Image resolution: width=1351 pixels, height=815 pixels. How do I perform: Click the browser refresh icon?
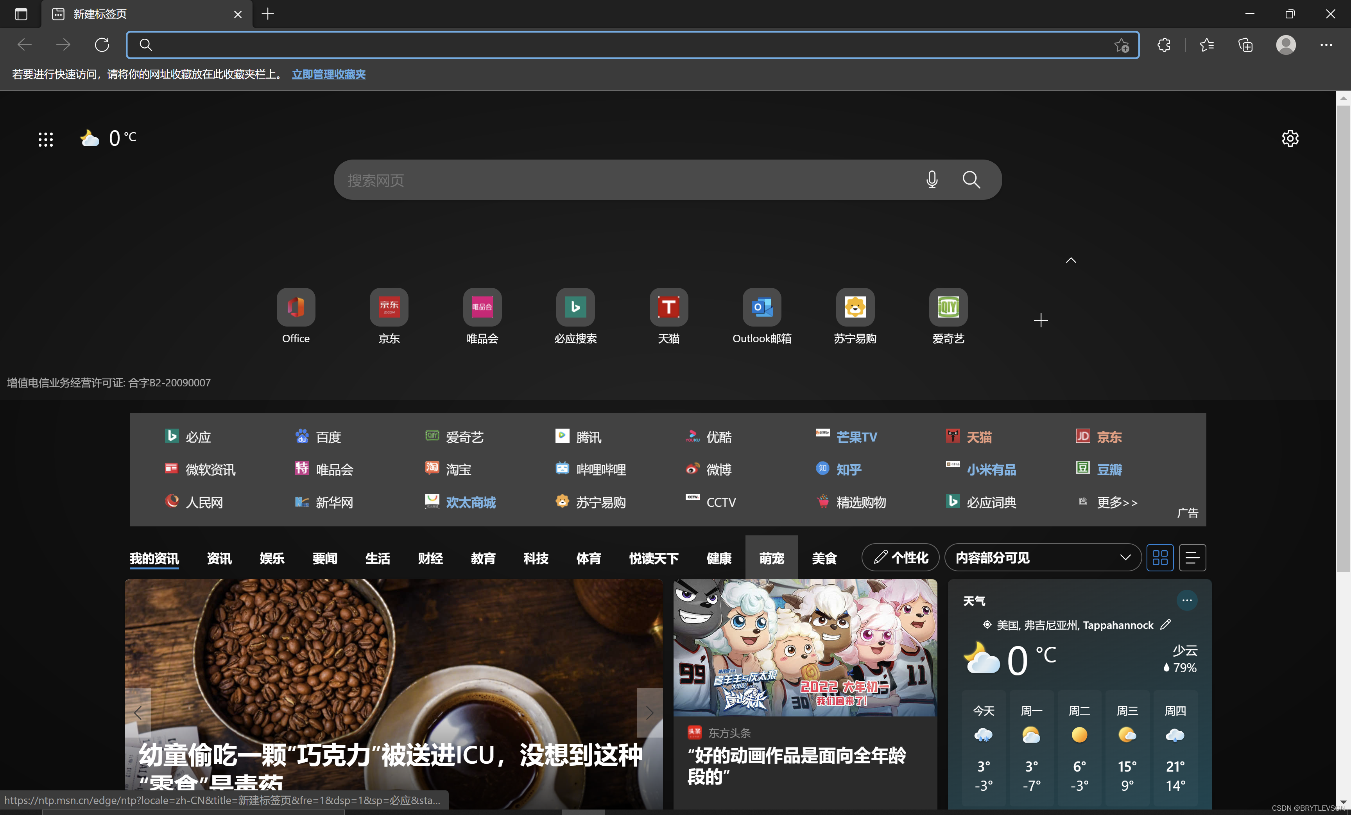point(102,45)
